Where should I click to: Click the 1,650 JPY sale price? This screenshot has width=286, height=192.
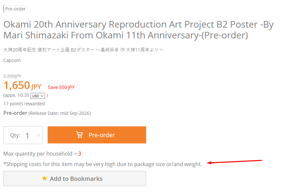(x=22, y=86)
